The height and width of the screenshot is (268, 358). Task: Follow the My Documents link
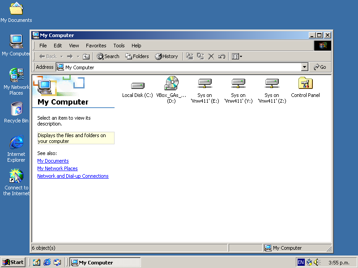click(53, 161)
